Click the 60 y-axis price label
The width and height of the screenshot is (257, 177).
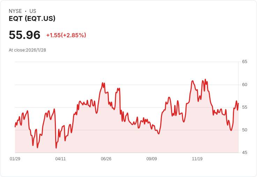[244, 85]
